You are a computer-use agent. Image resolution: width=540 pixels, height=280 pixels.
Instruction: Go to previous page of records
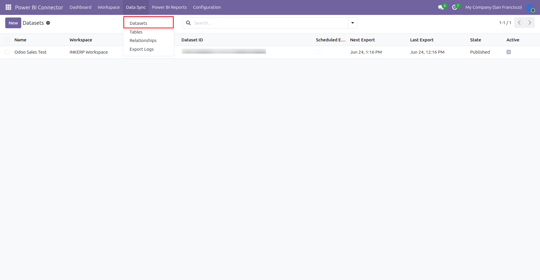point(519,23)
